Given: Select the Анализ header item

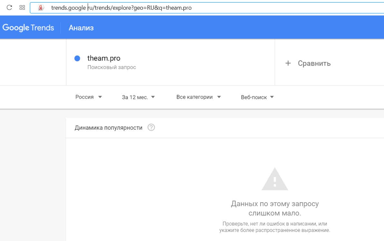Looking at the screenshot, I should coord(81,28).
